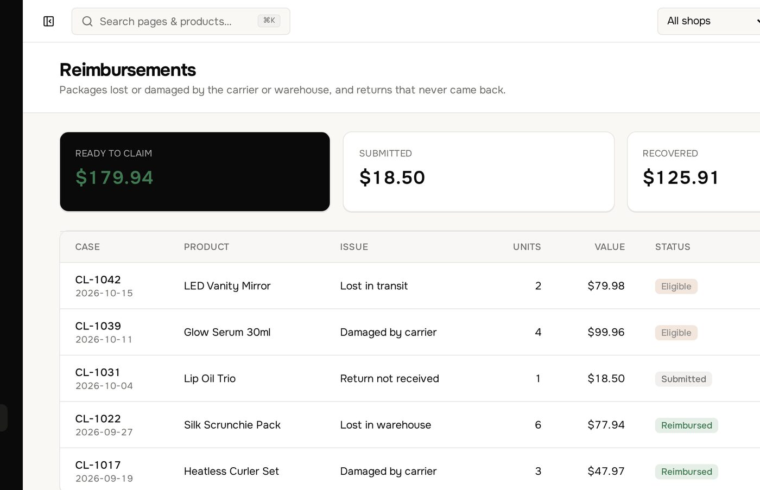This screenshot has height=490, width=760.
Task: Click the Eligible badge for CL-1042
Action: 676,287
